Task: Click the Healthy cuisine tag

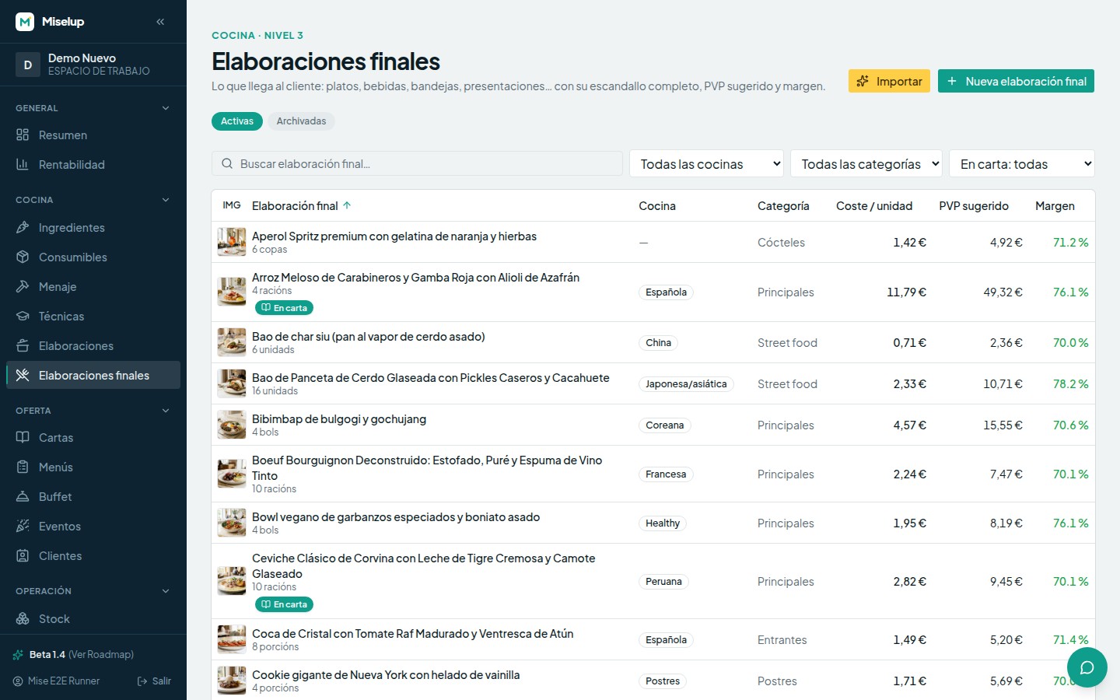Action: [663, 523]
